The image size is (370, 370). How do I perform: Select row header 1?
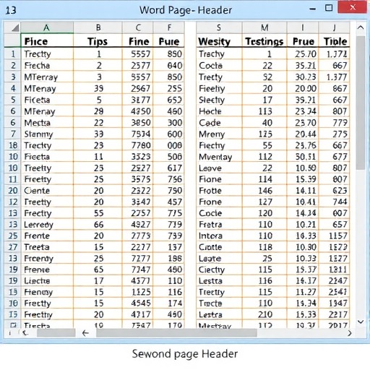13,53
